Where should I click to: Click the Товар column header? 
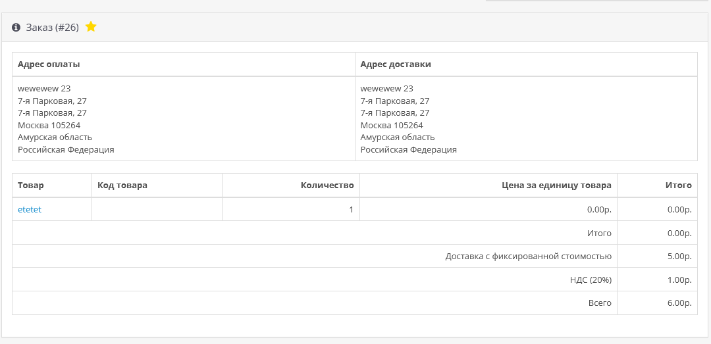pos(31,185)
